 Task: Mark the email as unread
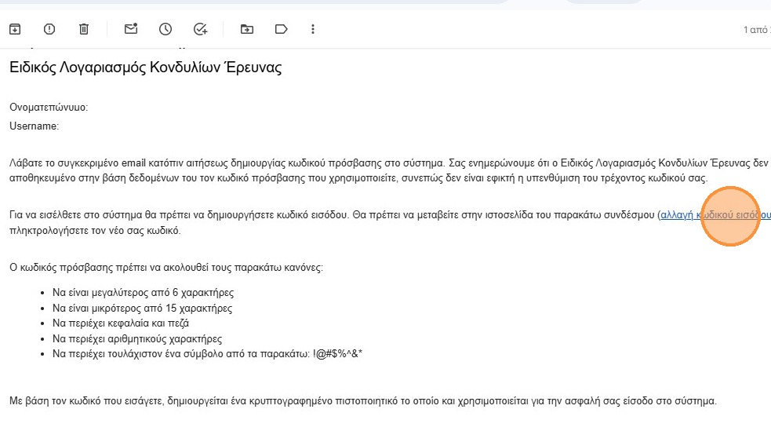[131, 28]
